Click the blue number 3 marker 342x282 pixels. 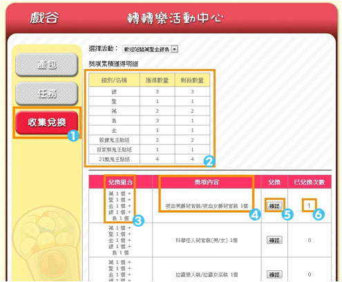click(x=138, y=220)
